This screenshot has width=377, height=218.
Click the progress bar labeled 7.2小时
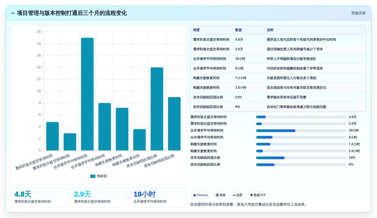(301, 144)
